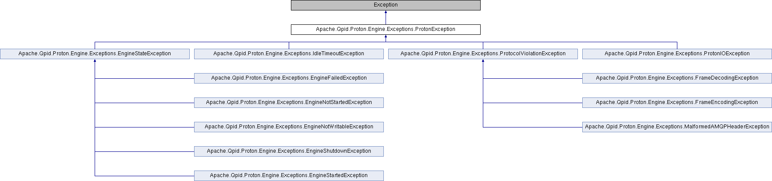The height and width of the screenshot is (181, 772).
Task: Click the arrowhead beneath the ProtocolViolationException node
Action: (483, 61)
